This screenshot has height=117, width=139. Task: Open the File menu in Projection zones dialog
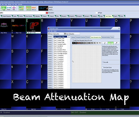click(x=49, y=31)
